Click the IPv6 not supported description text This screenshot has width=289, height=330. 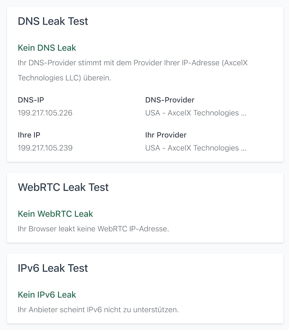point(98,309)
